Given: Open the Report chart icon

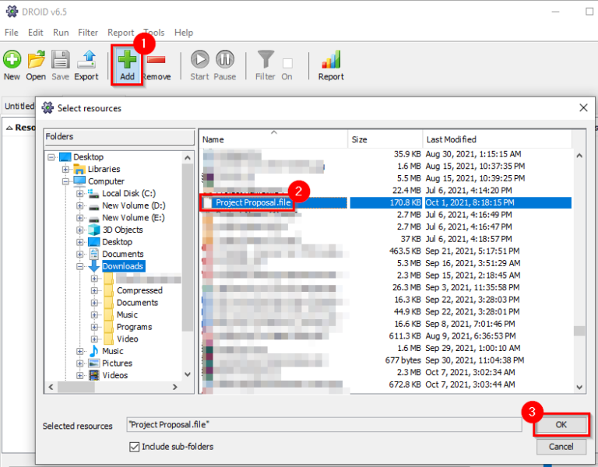Looking at the screenshot, I should [331, 60].
